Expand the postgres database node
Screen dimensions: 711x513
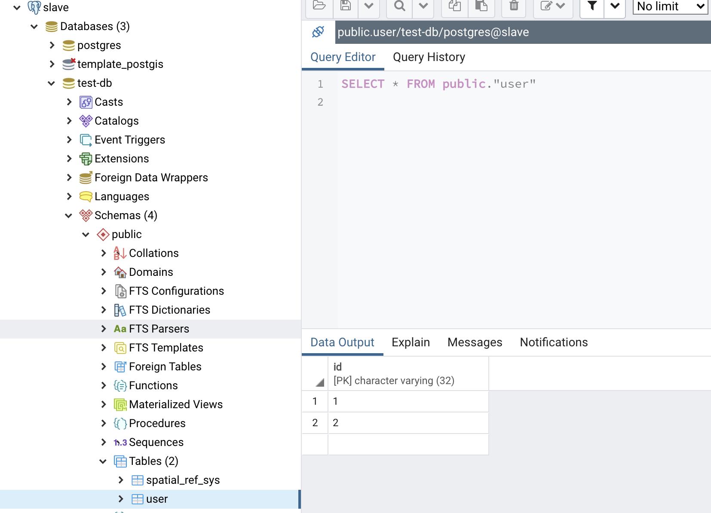52,45
